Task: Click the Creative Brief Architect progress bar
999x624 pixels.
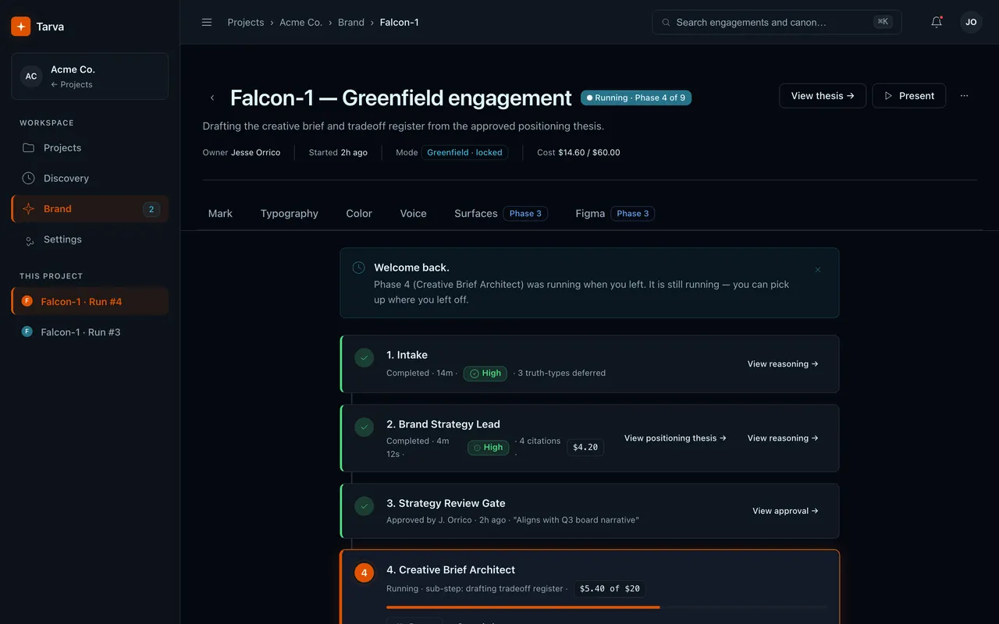Action: tap(606, 607)
